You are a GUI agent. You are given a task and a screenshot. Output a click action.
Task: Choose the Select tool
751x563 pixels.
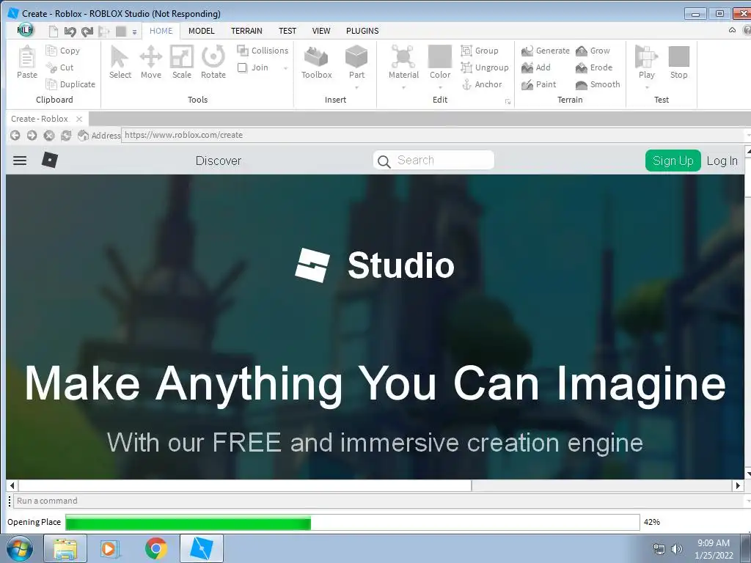coord(120,62)
